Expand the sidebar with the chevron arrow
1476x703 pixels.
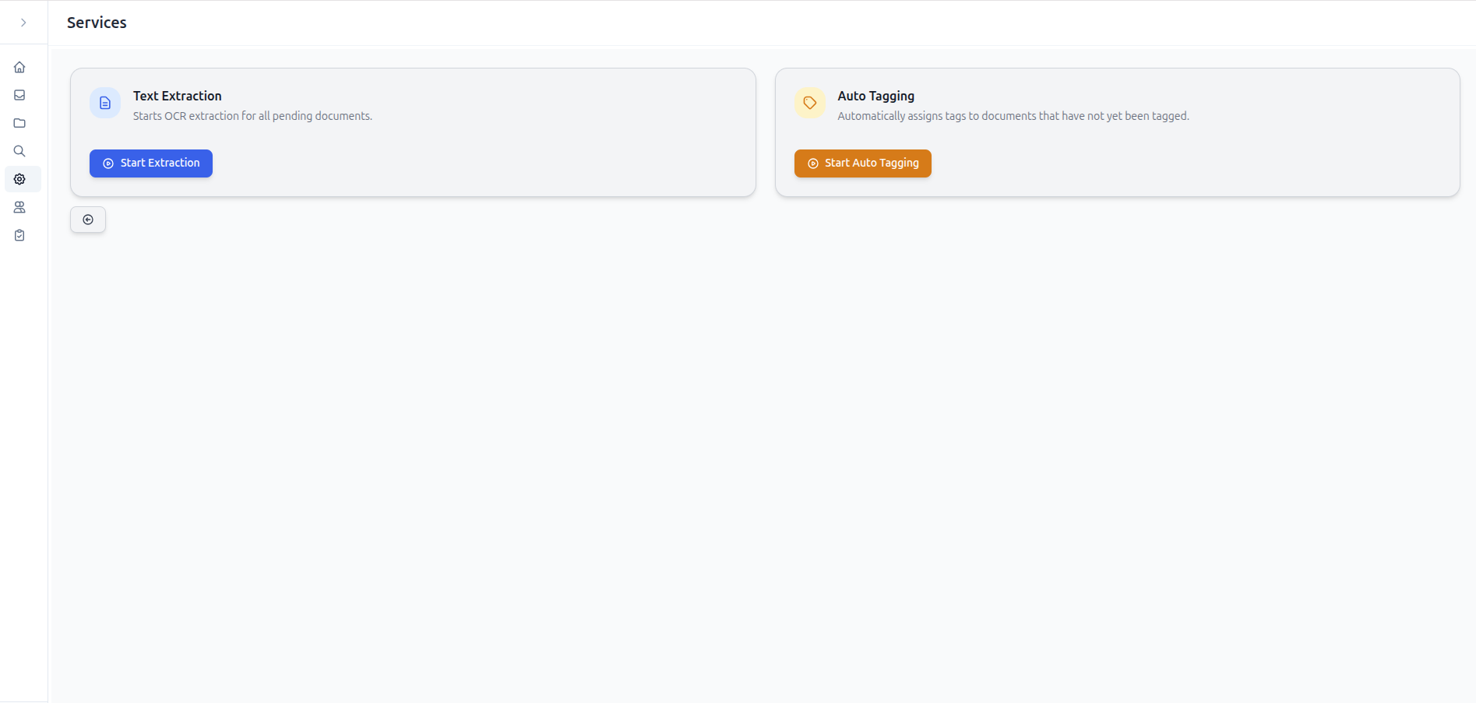(x=23, y=23)
